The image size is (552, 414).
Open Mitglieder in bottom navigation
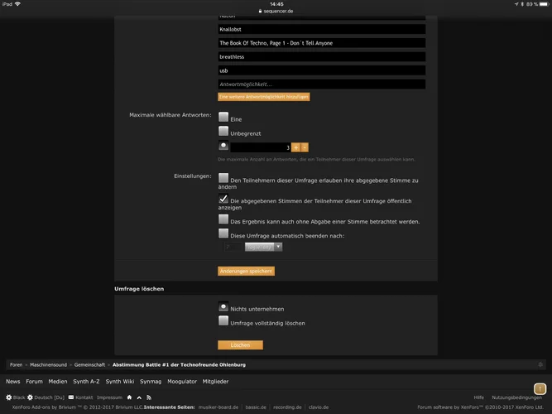[215, 381]
